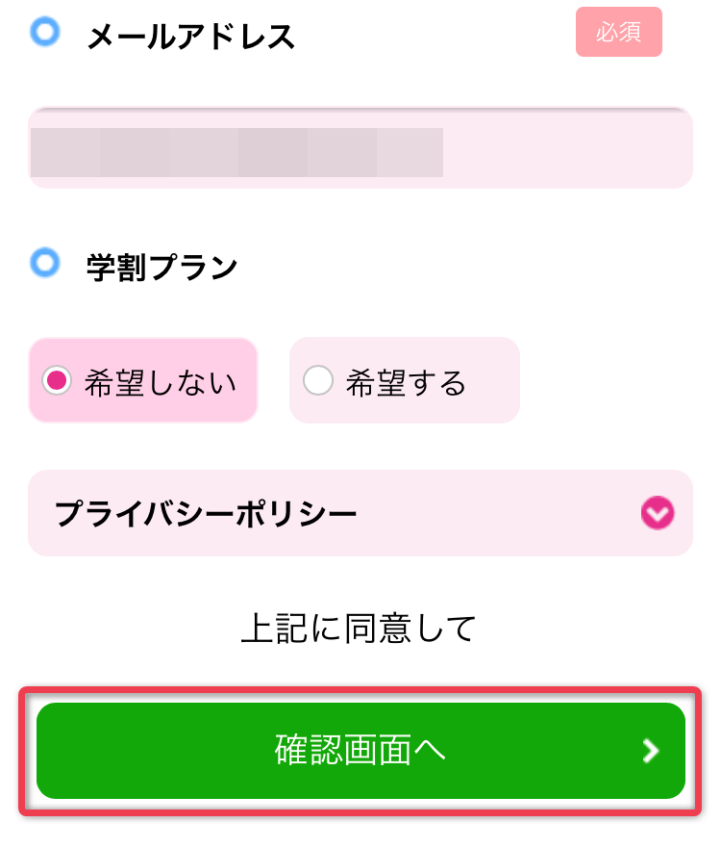The image size is (721, 848).
Task: Click the 確認画面へ button text
Action: tap(360, 751)
